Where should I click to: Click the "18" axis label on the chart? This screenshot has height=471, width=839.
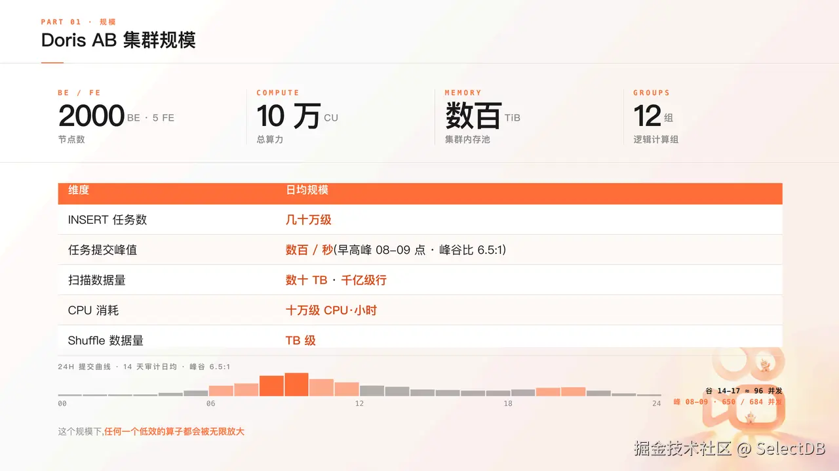[508, 403]
